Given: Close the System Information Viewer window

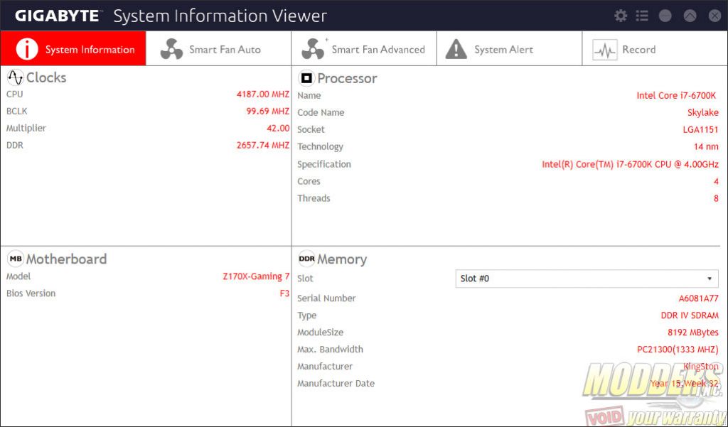Looking at the screenshot, I should pos(714,16).
